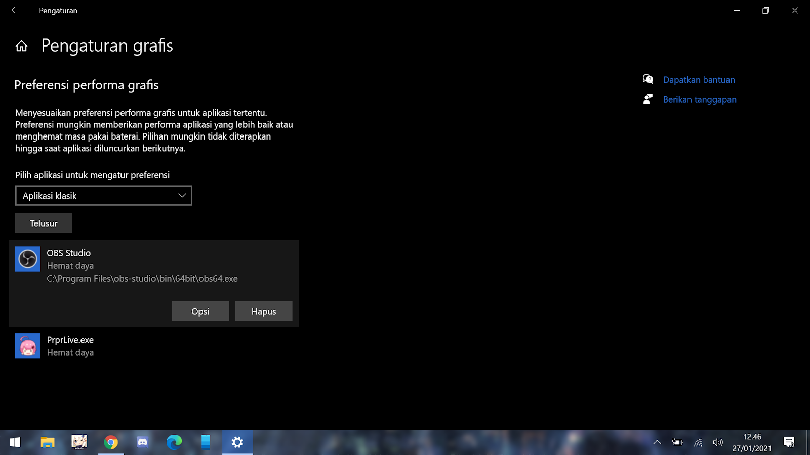The height and width of the screenshot is (455, 810).
Task: Click the Telusur browse button
Action: point(44,223)
